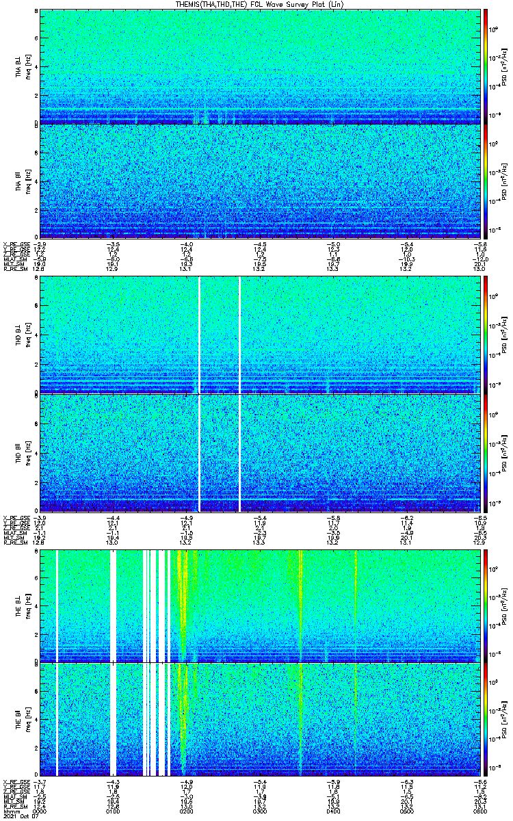Click the THD B-parallel spectrogram panel
This screenshot has height=821, width=513.
click(259, 452)
